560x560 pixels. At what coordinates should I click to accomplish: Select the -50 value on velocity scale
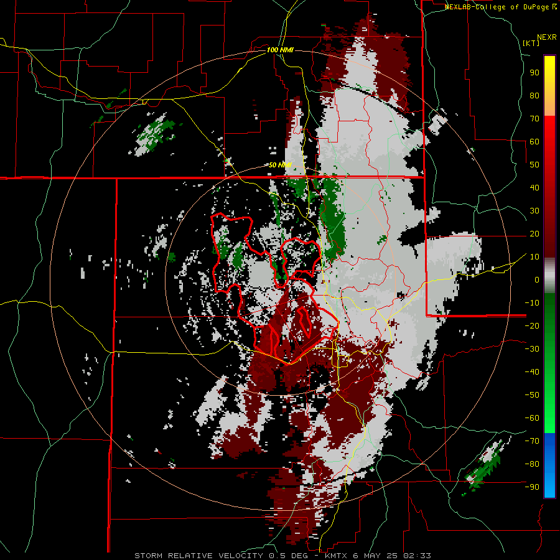click(533, 395)
